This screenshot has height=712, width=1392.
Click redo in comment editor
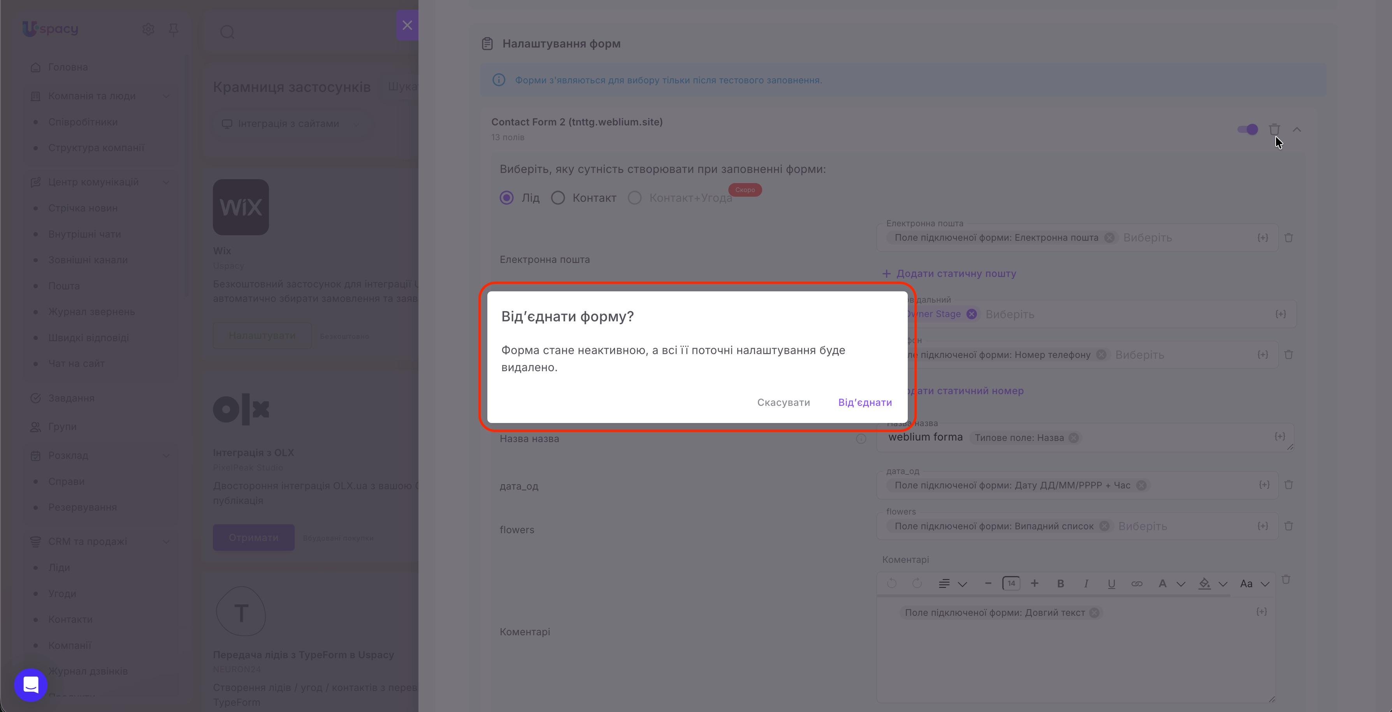917,583
